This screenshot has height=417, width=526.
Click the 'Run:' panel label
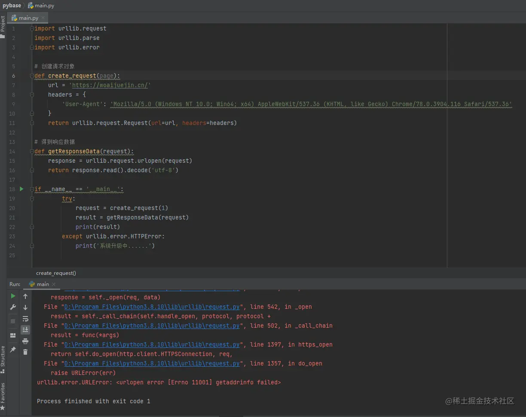pos(15,284)
